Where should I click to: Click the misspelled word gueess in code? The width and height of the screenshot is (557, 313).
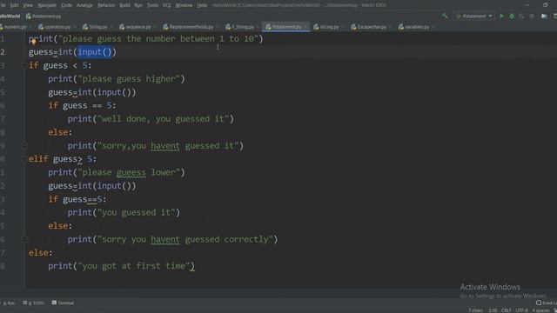point(131,172)
